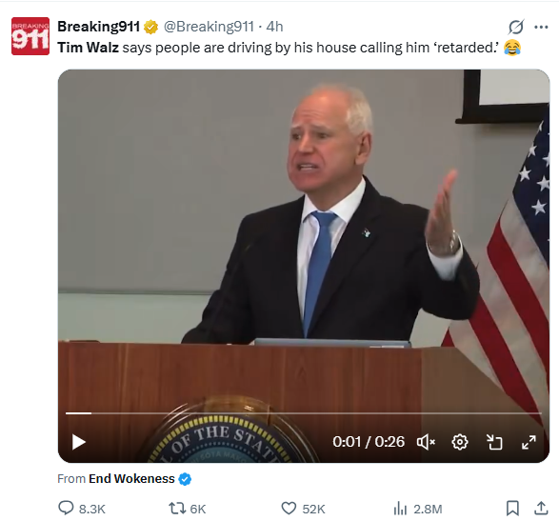Open the 4h timestamp link
The width and height of the screenshot is (559, 521).
(x=274, y=27)
